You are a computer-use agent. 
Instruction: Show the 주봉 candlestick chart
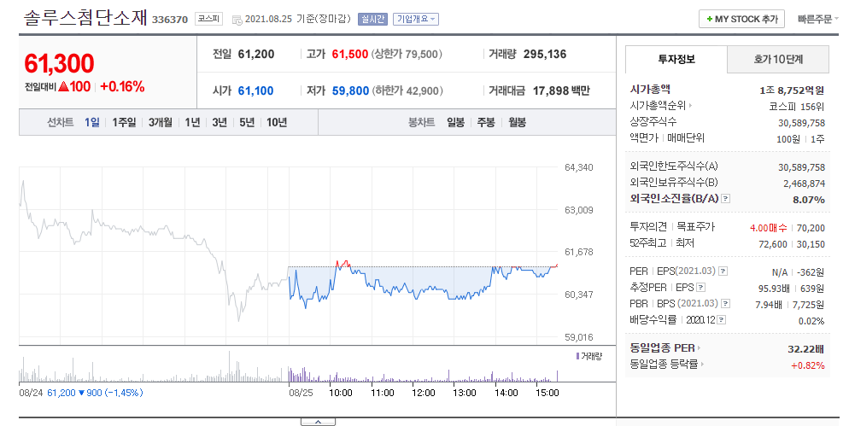click(x=486, y=122)
